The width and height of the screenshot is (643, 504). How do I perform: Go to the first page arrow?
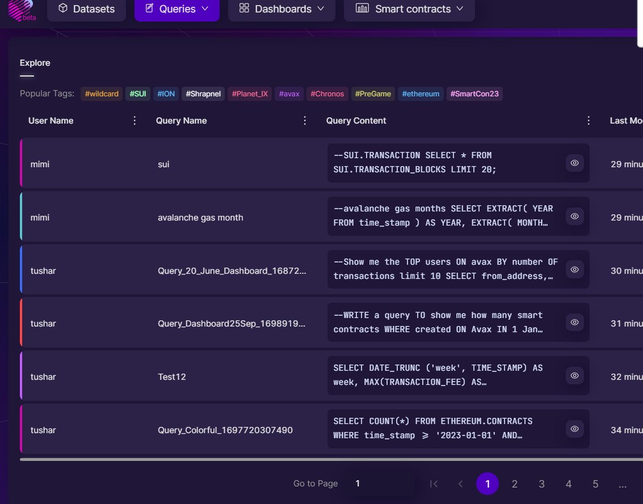click(434, 484)
